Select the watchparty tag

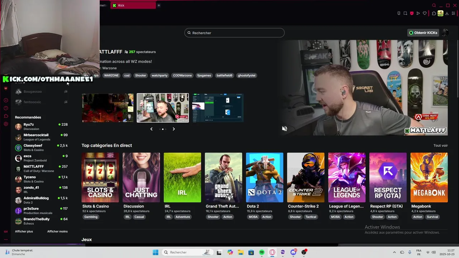click(160, 76)
